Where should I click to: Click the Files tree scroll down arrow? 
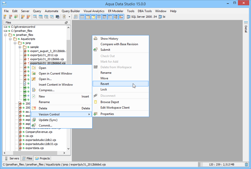[x=69, y=149]
